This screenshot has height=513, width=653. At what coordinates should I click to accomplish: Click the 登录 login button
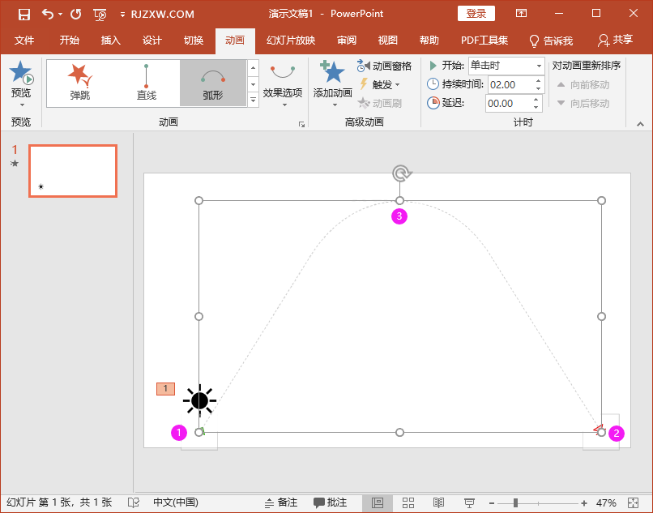476,14
